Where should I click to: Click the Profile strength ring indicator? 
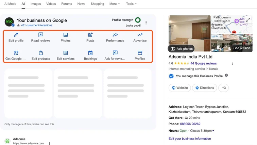coord(138,20)
